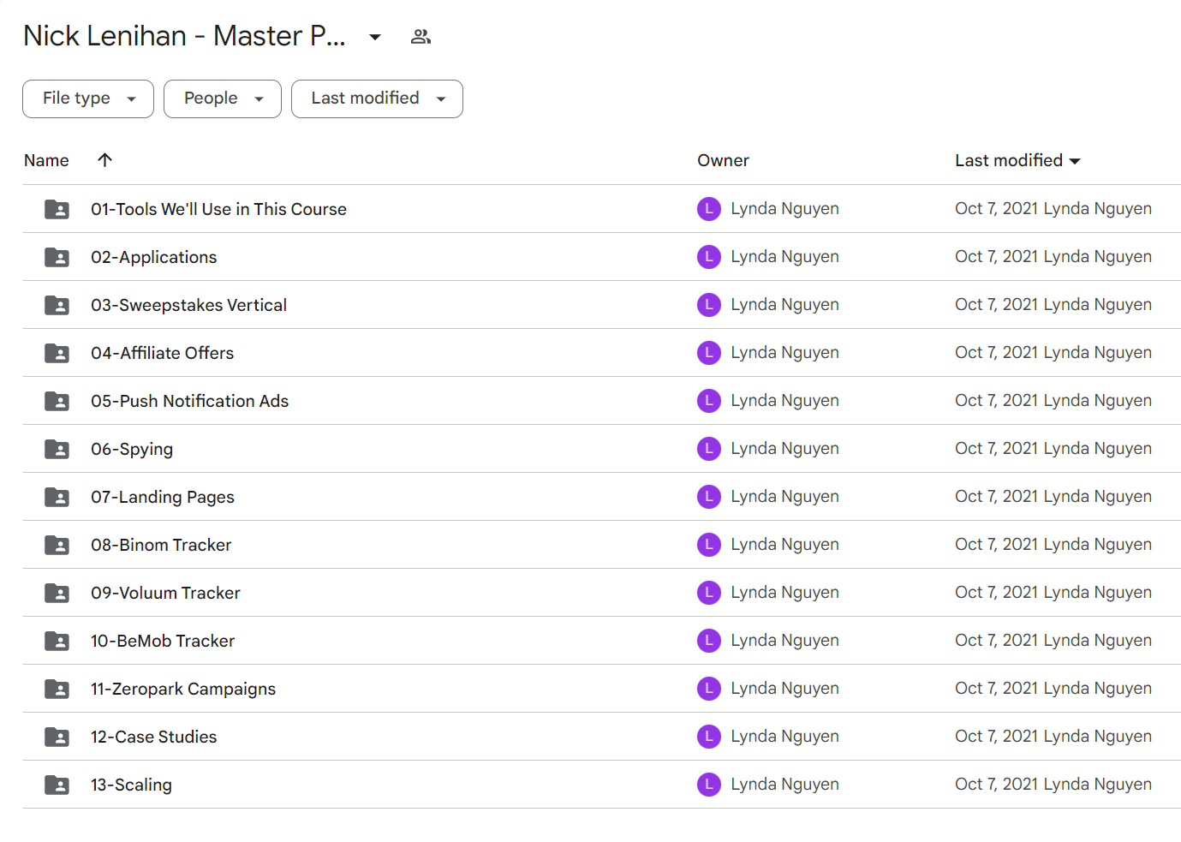Click folder icon for 03-Sweepstakes Vertical
Screen dimensions: 1181x842
pos(57,305)
